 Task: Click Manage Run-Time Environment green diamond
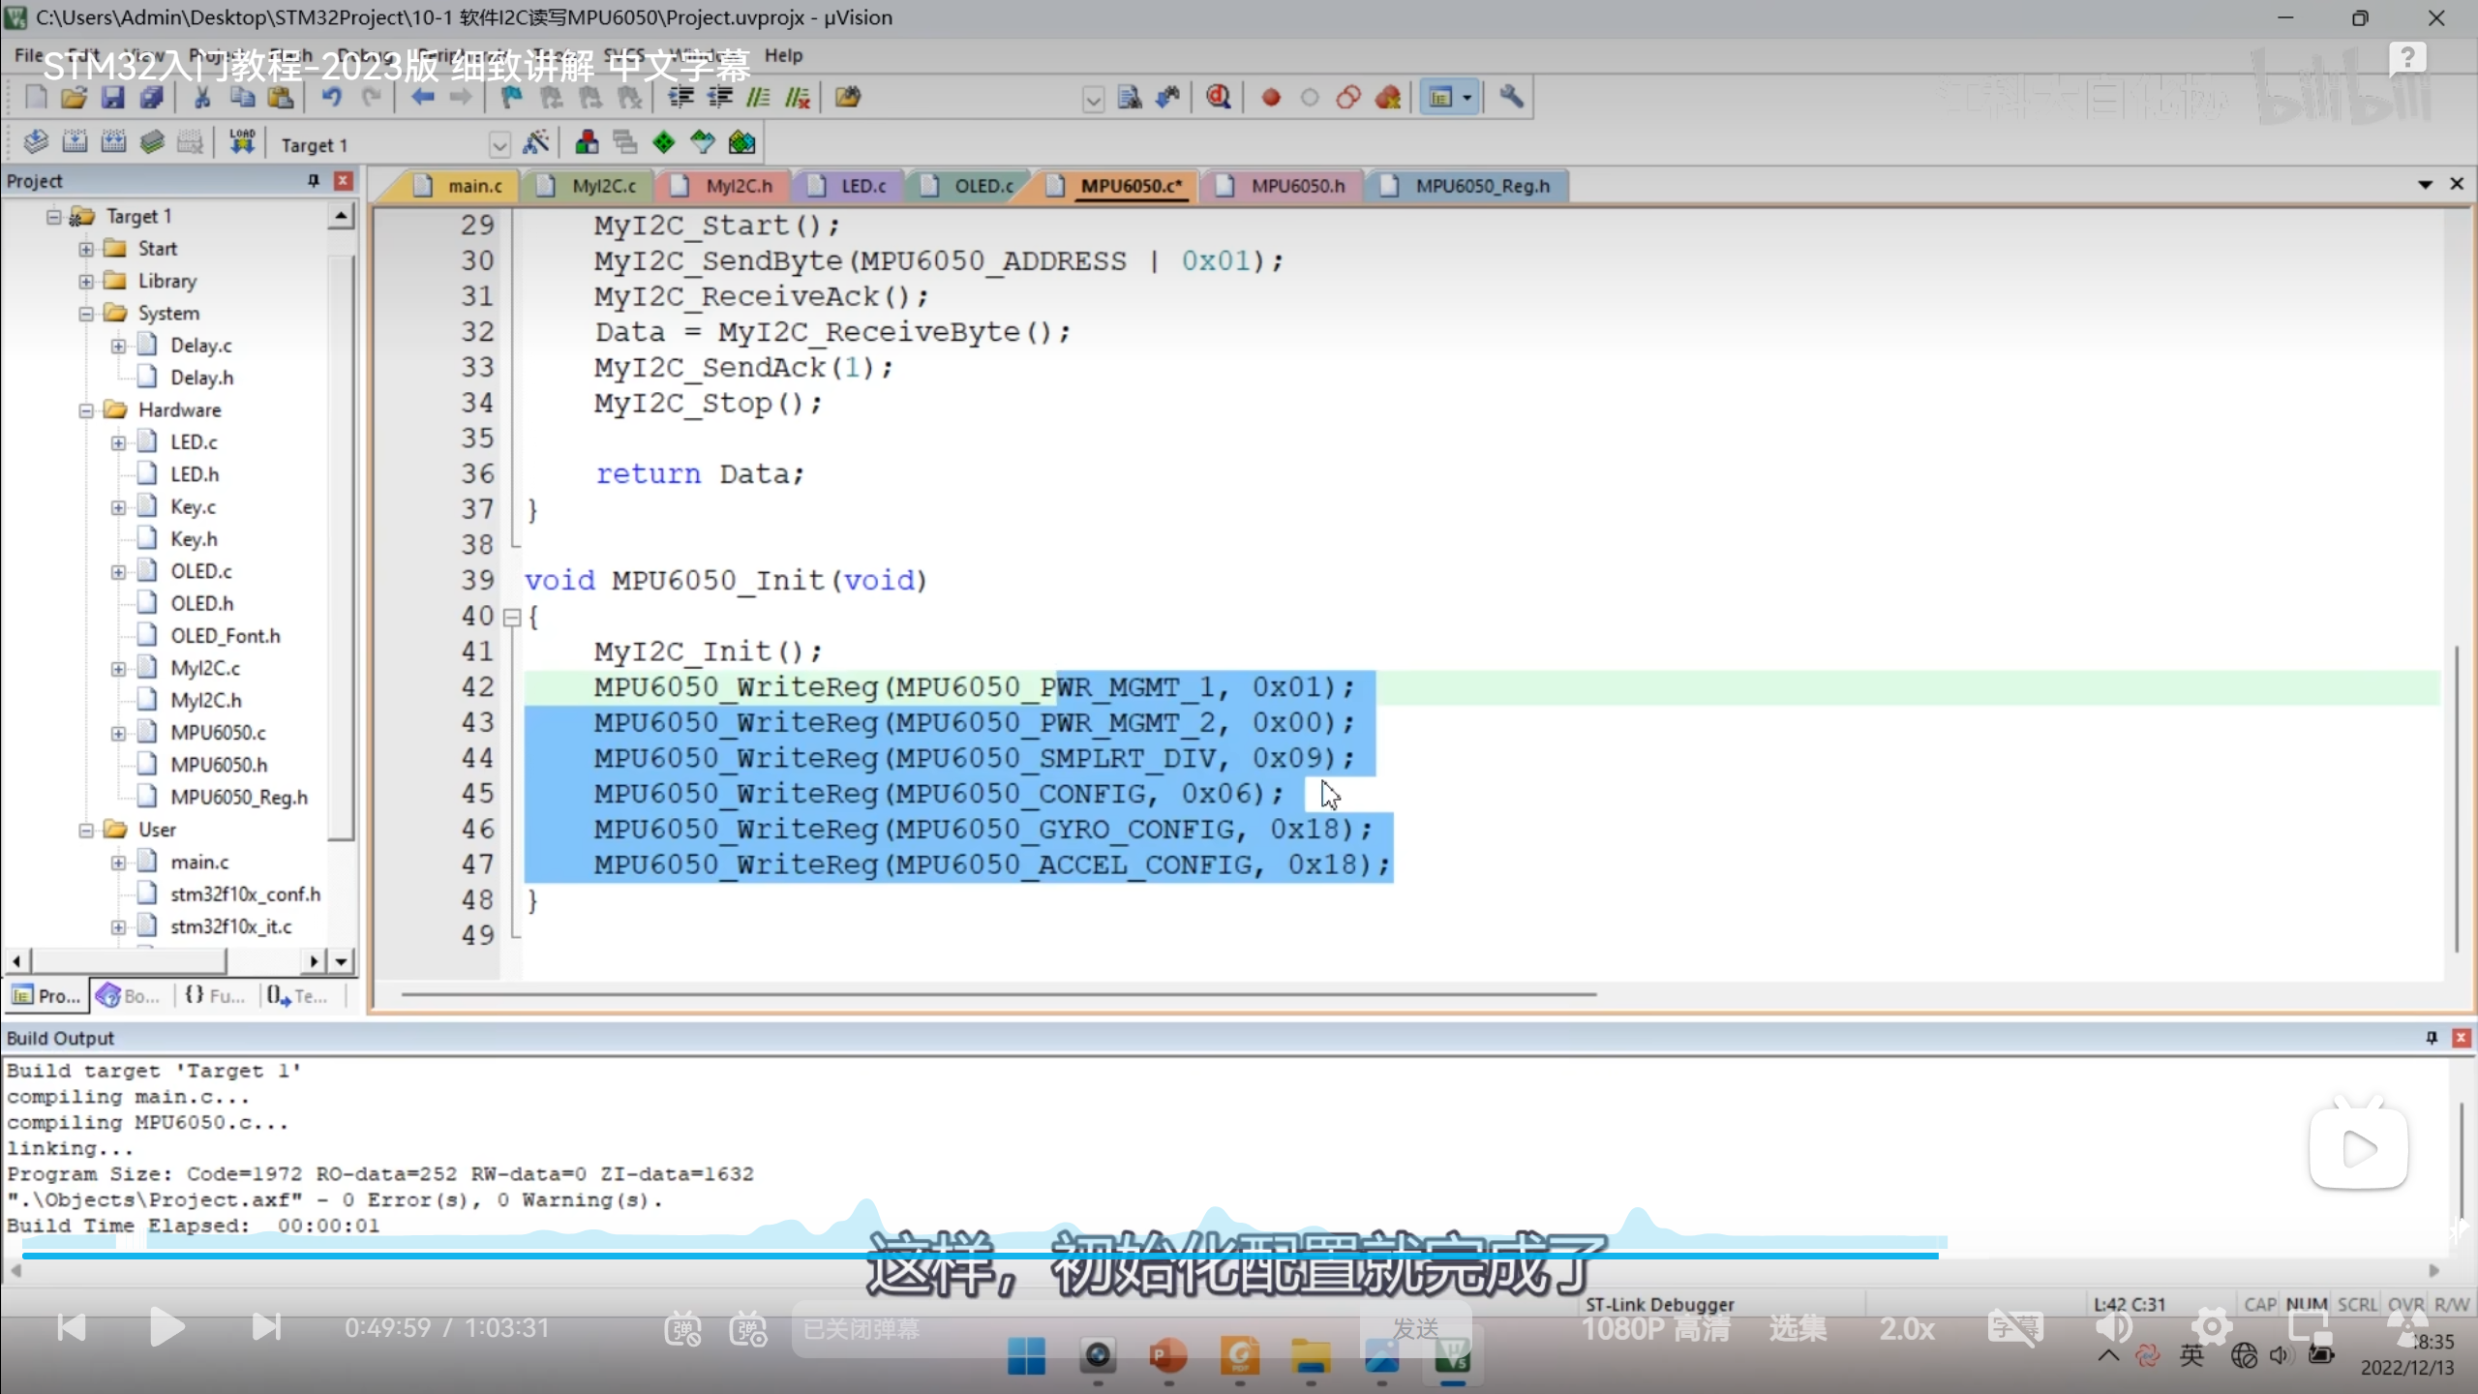coord(664,143)
